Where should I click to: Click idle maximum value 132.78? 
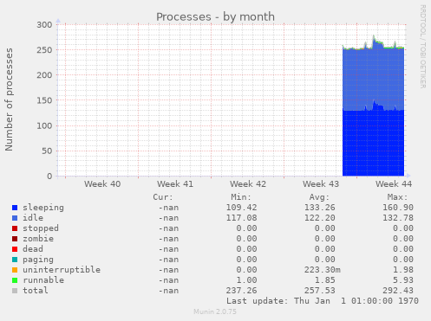(398, 218)
